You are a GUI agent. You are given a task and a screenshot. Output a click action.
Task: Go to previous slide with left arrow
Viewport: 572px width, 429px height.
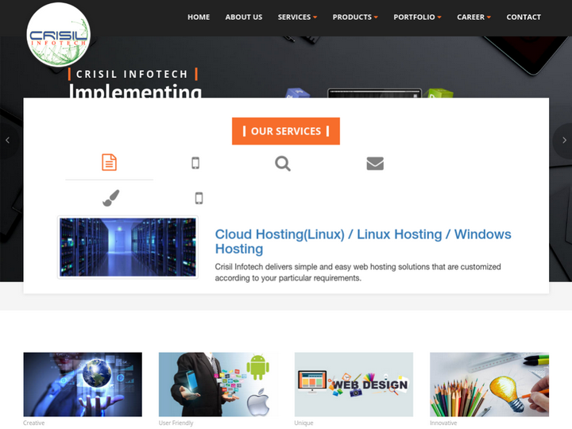coord(8,141)
